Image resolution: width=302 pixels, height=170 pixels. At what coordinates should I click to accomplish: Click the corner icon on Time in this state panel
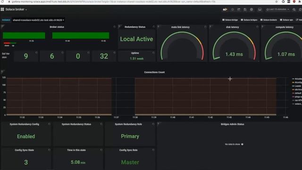click(x=101, y=150)
